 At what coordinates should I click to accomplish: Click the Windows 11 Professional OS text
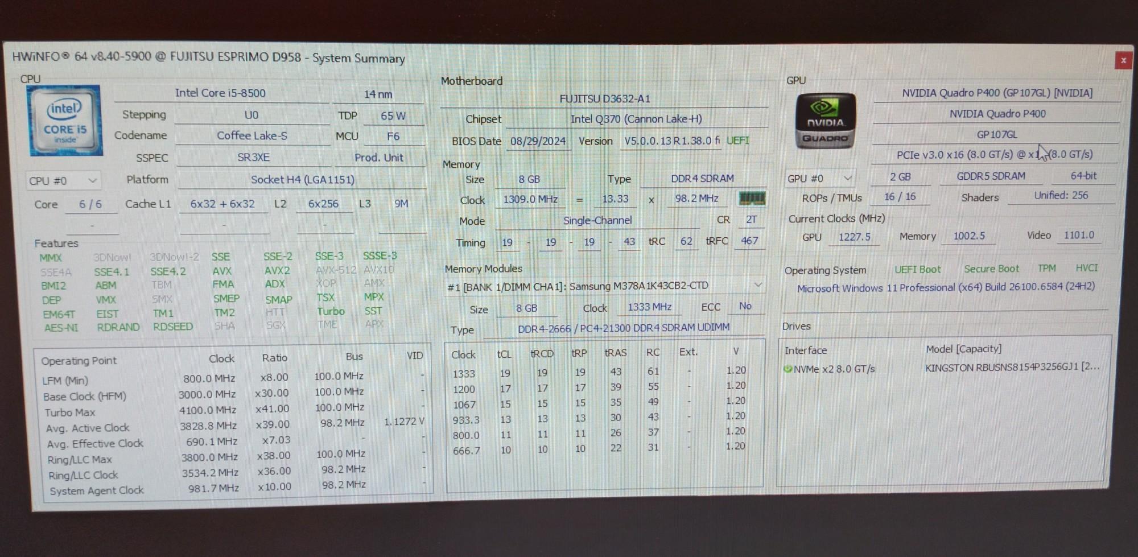point(945,287)
